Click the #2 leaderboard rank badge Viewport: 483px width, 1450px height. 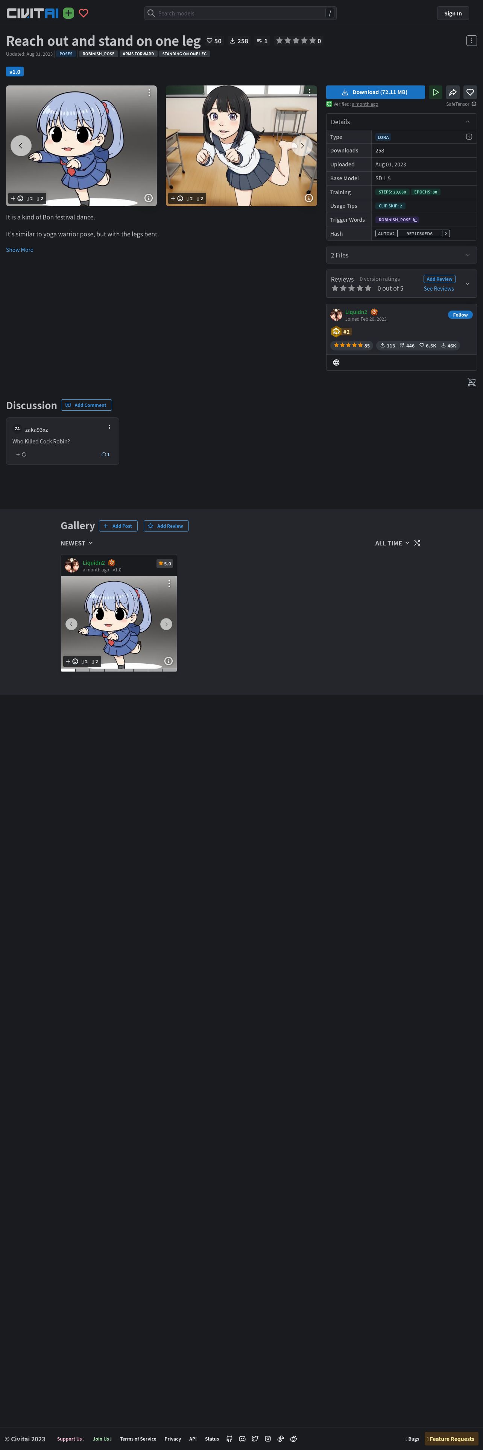click(x=342, y=332)
